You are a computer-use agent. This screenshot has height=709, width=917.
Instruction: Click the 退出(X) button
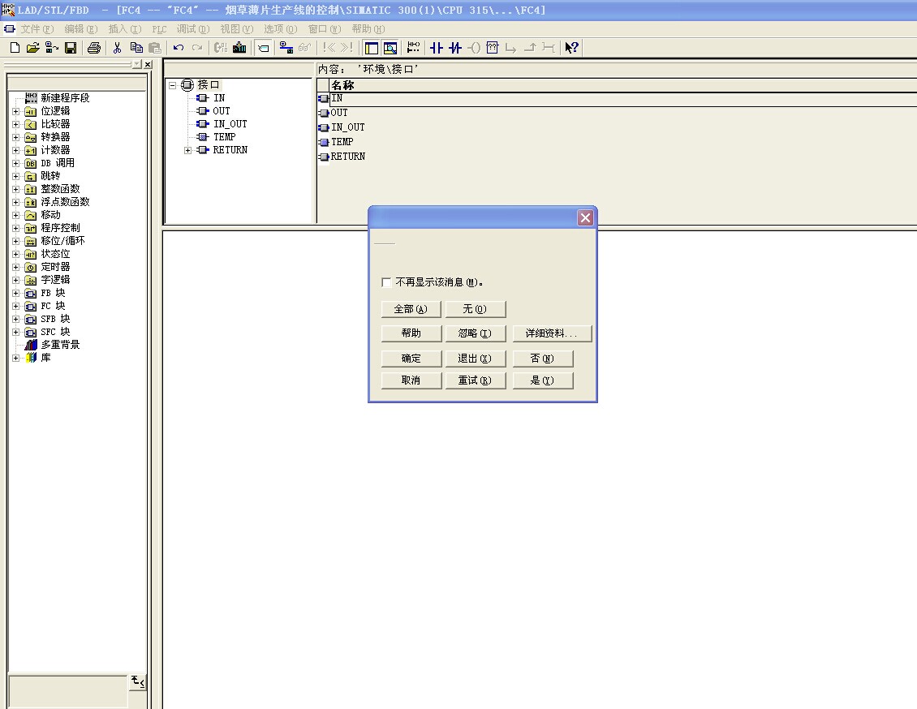point(475,359)
